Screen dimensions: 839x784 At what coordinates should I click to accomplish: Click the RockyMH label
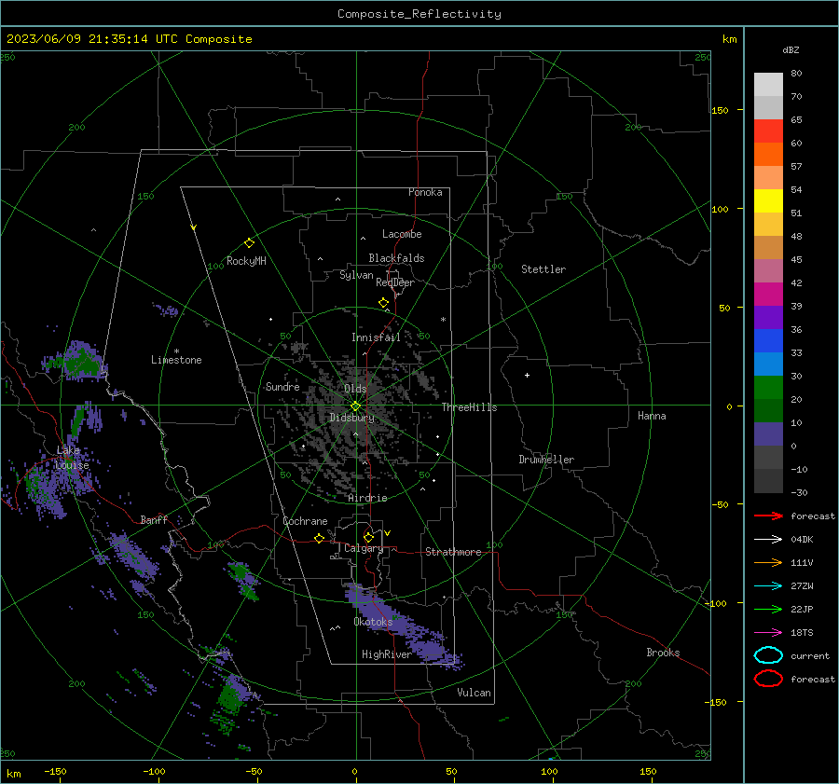coord(246,261)
